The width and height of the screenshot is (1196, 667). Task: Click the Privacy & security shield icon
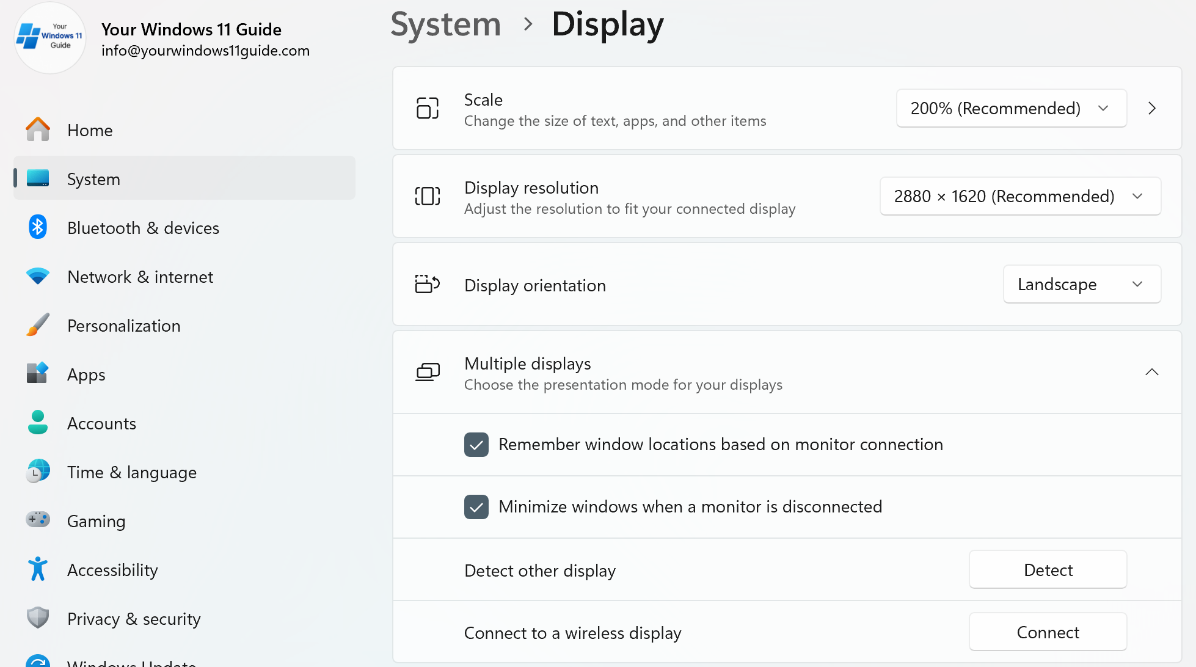coord(38,618)
